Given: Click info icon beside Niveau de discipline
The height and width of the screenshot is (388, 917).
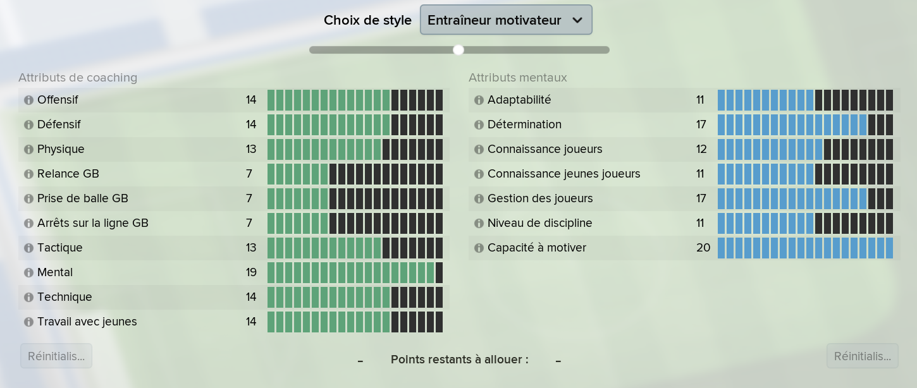Looking at the screenshot, I should [479, 223].
